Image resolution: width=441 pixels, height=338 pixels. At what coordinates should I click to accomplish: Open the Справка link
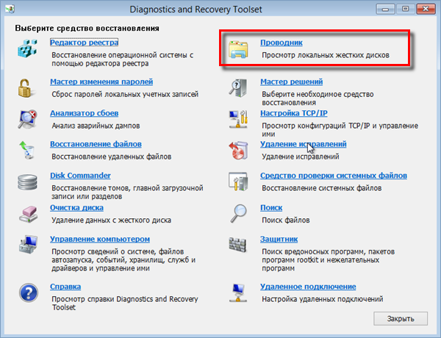65,287
